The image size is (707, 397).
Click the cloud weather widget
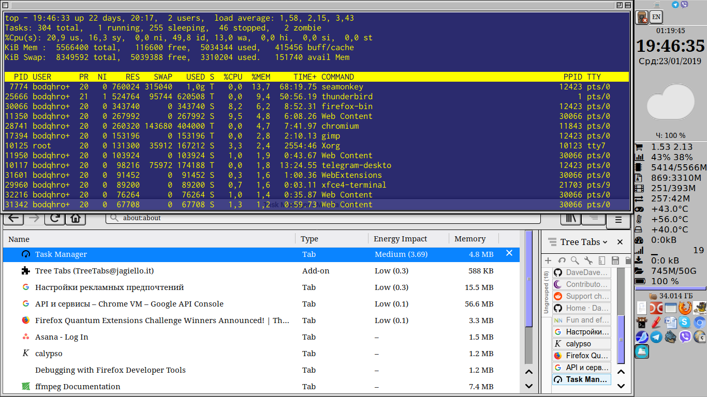(x=671, y=102)
